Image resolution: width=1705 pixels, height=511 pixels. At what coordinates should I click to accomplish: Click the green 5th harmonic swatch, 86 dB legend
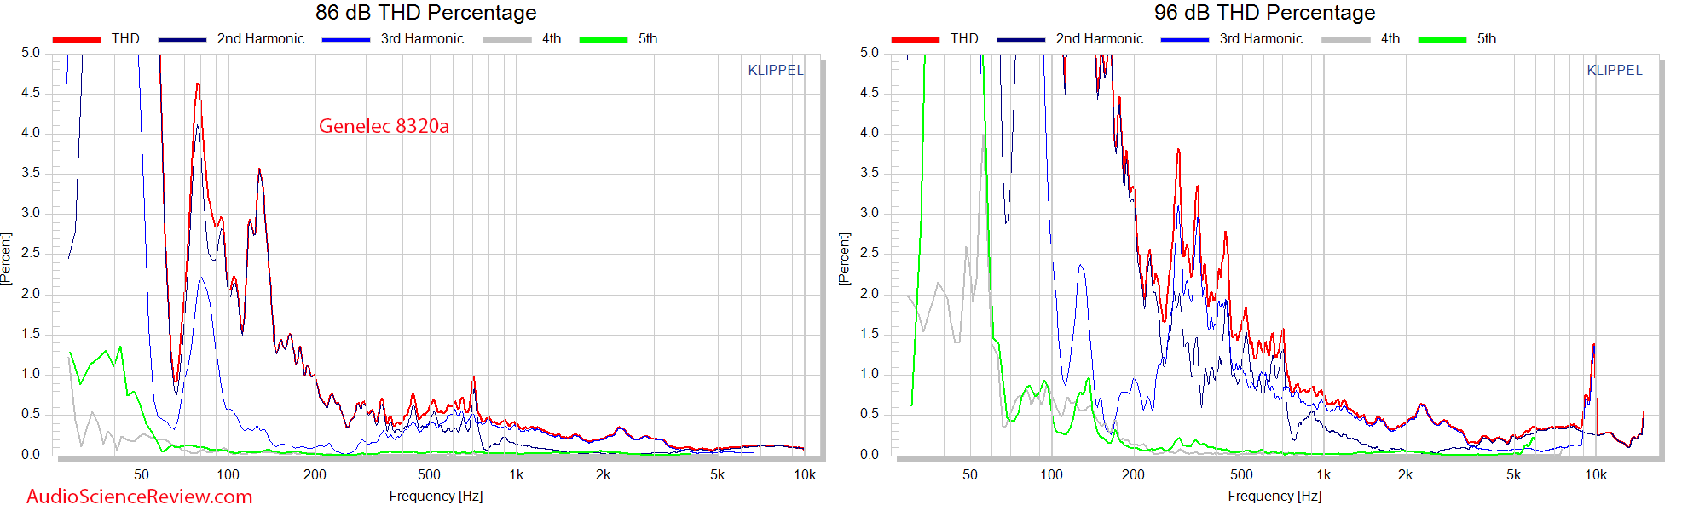click(604, 39)
